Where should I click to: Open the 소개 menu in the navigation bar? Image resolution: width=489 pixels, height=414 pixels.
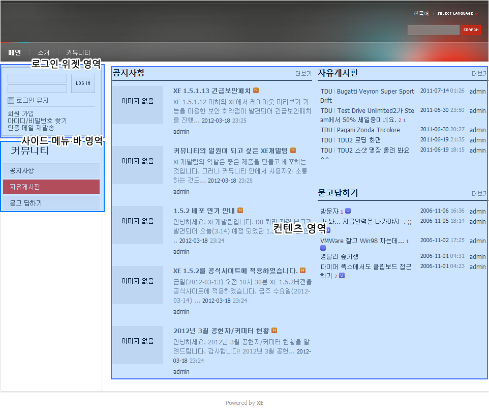click(44, 52)
